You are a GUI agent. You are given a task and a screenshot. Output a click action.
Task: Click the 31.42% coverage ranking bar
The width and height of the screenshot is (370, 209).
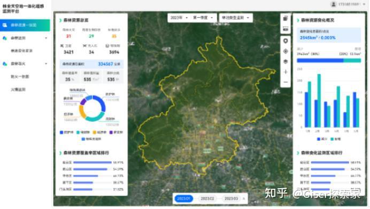point(82,189)
